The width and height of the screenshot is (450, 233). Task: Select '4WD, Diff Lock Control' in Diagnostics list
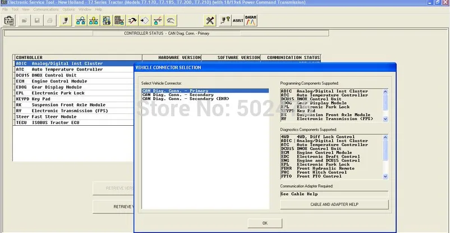click(332, 137)
